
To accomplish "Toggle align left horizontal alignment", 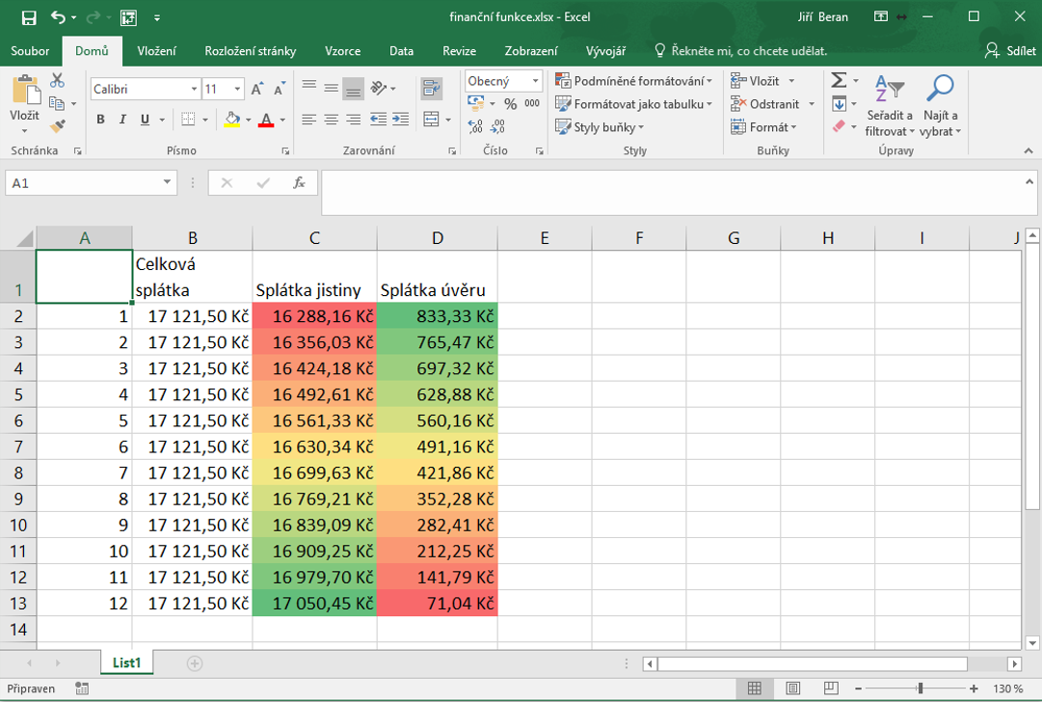I will [309, 119].
